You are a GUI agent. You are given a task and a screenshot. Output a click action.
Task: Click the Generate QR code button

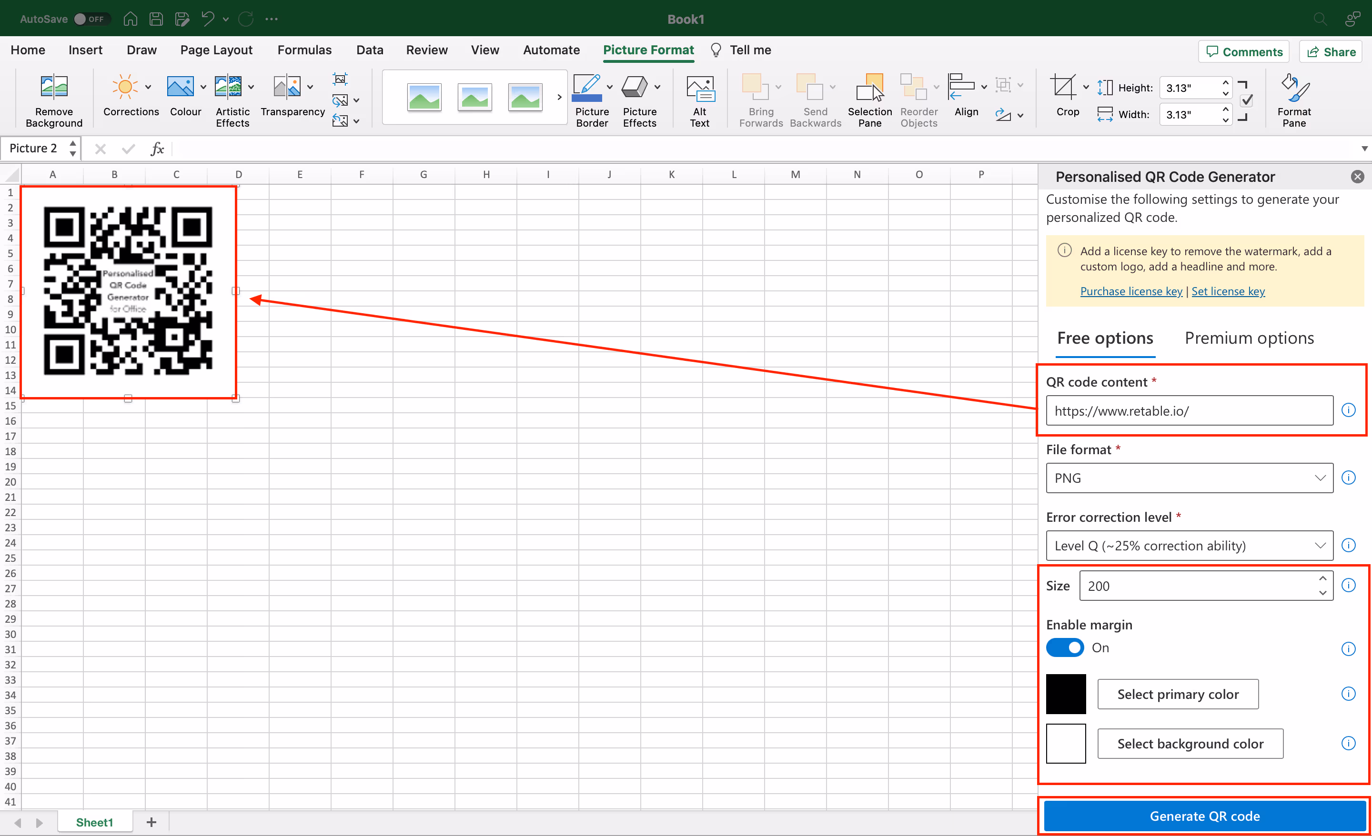point(1204,816)
